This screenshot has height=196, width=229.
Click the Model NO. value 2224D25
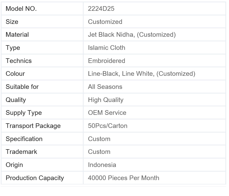[101, 8]
